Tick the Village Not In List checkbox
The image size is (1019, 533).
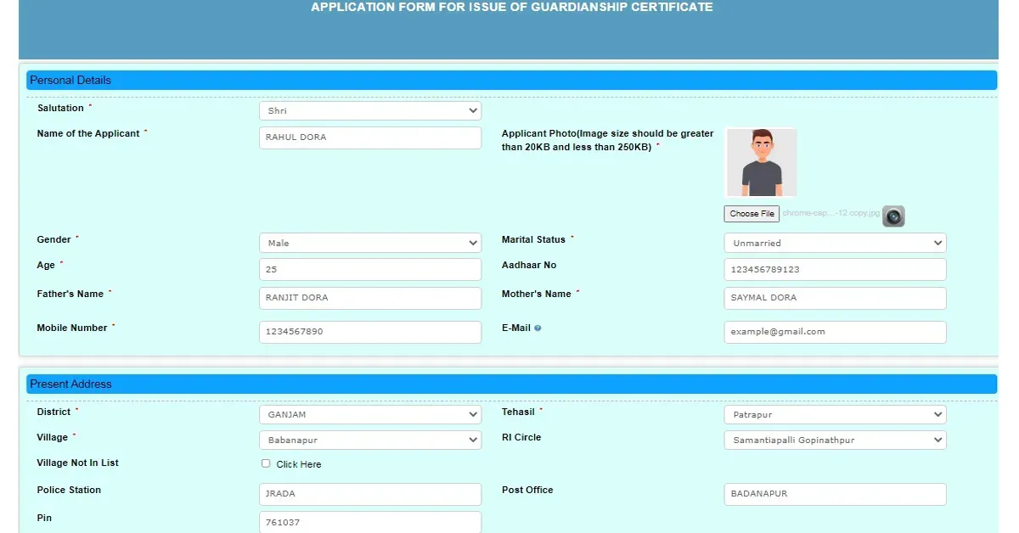pyautogui.click(x=266, y=463)
